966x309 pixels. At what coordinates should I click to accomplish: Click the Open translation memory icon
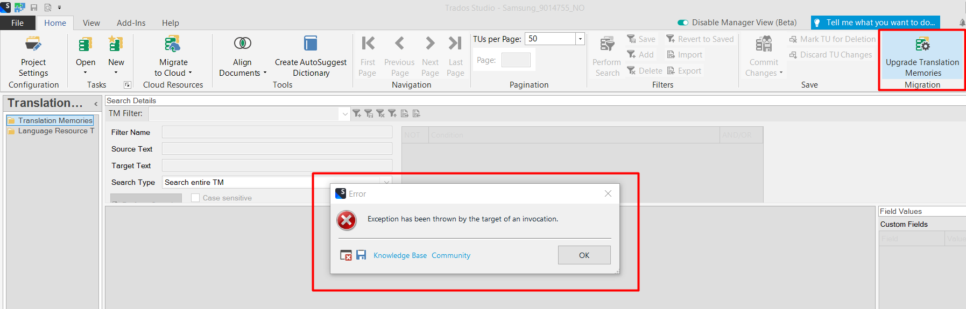point(86,44)
